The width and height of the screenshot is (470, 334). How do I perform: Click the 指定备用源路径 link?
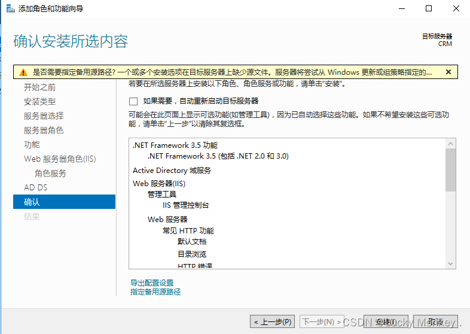coord(155,292)
